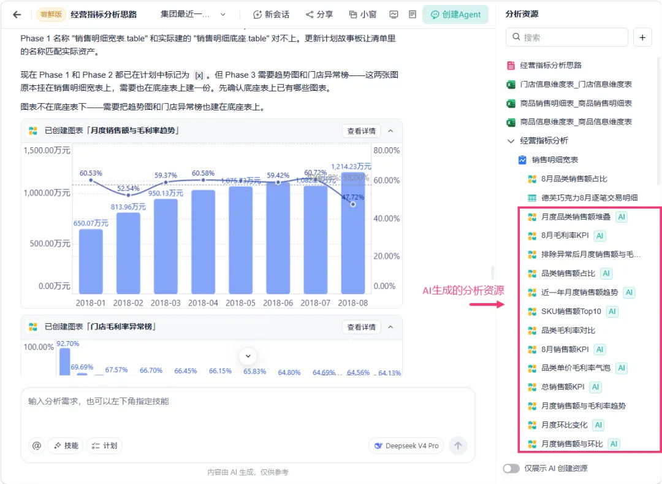View details of 月度销售额与毛利率趋势 chart

[361, 131]
